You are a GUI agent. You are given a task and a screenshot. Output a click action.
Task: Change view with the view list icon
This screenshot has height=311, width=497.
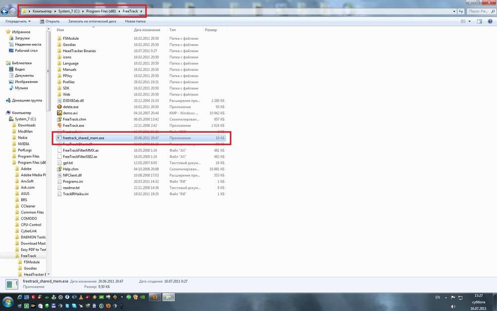click(x=463, y=21)
